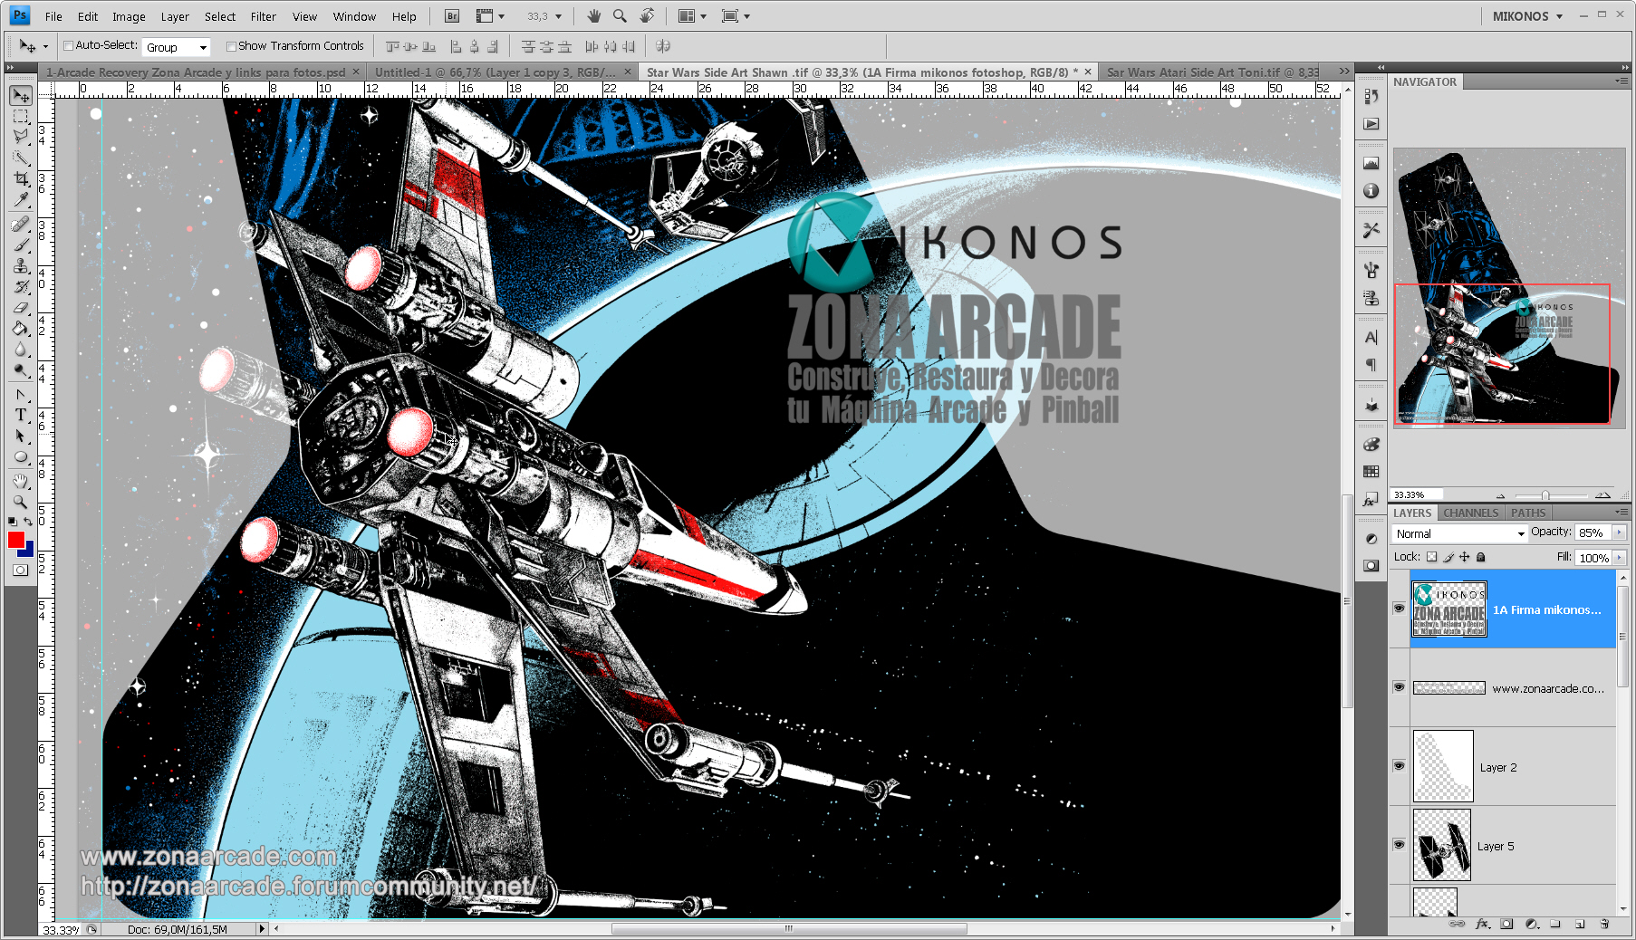Select the Type tool
1636x940 pixels.
(x=20, y=416)
